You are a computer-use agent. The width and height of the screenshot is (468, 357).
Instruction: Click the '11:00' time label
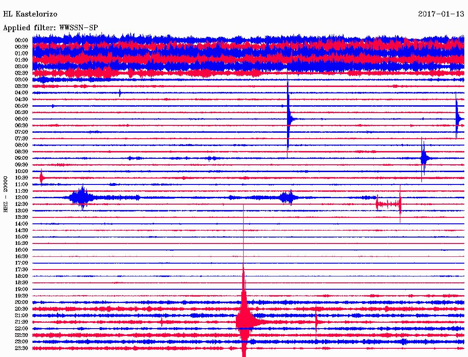click(x=21, y=184)
